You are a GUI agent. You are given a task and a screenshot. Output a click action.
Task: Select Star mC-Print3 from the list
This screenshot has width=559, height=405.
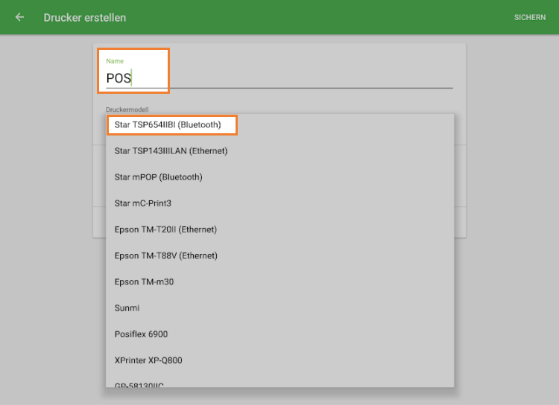[x=143, y=203]
